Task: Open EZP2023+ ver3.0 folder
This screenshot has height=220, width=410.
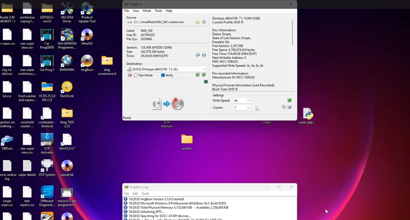Action: pos(47,12)
